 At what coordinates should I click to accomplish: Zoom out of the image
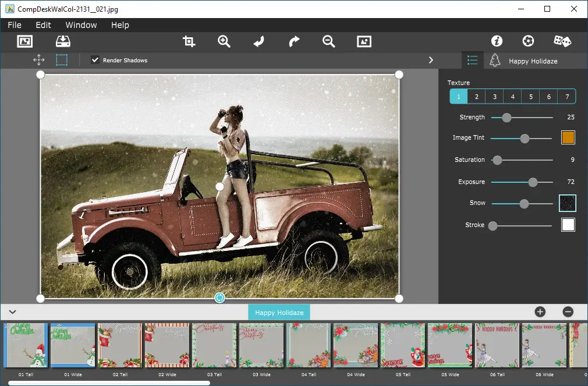tap(329, 41)
